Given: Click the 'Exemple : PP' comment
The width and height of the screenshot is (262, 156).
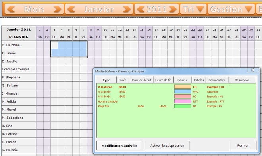Looking at the screenshot, I should click(214, 106).
